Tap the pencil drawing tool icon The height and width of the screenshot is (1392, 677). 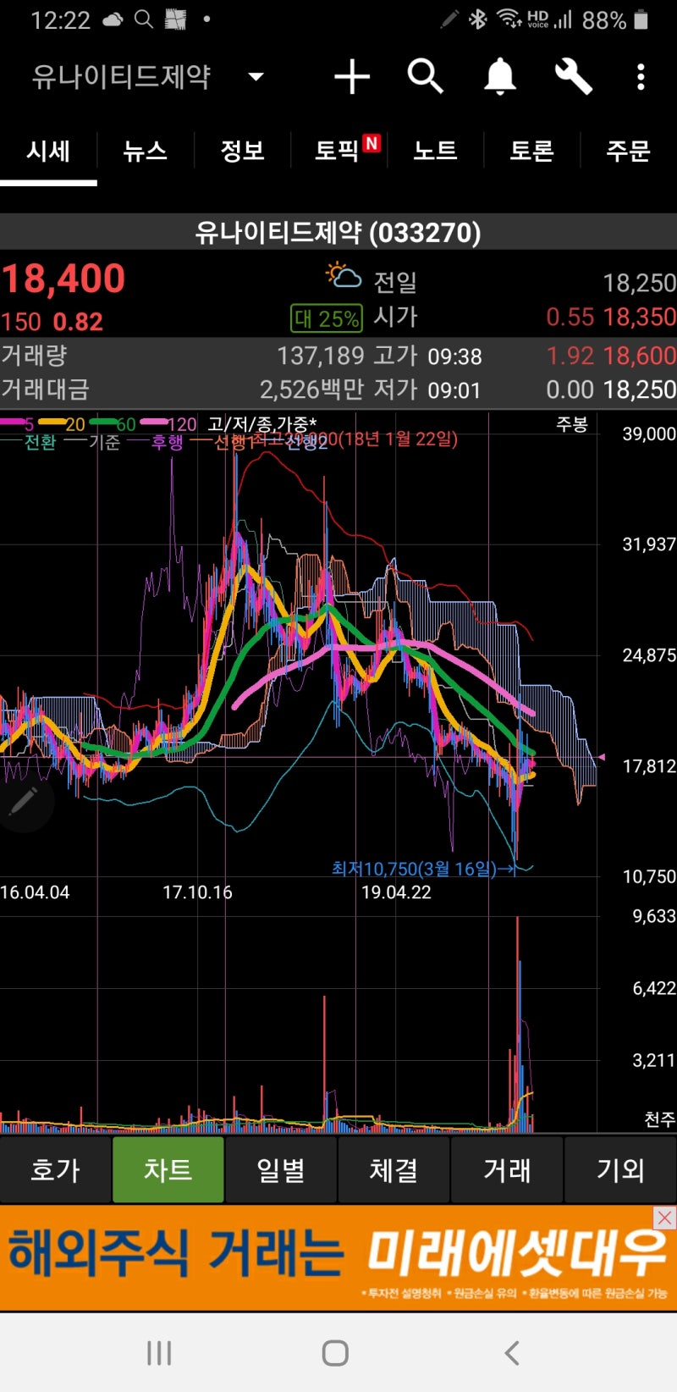coord(23,801)
